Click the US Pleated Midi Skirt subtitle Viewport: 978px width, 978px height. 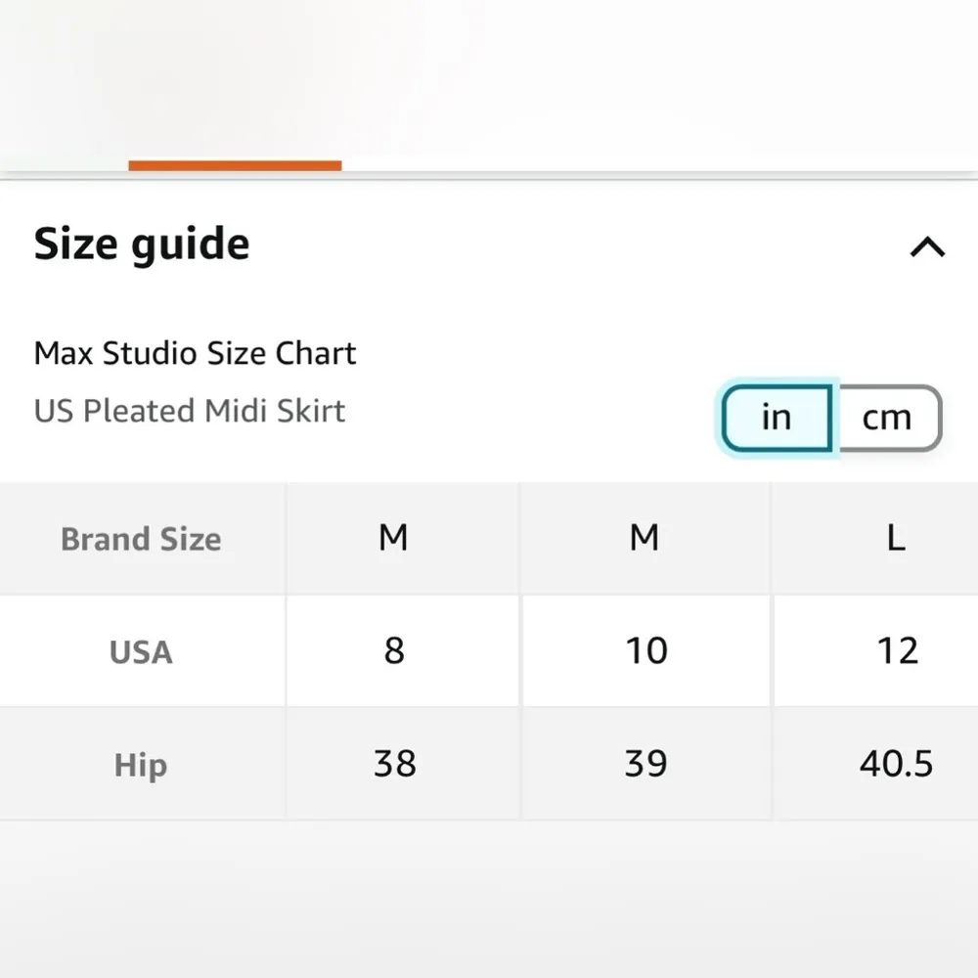point(190,411)
